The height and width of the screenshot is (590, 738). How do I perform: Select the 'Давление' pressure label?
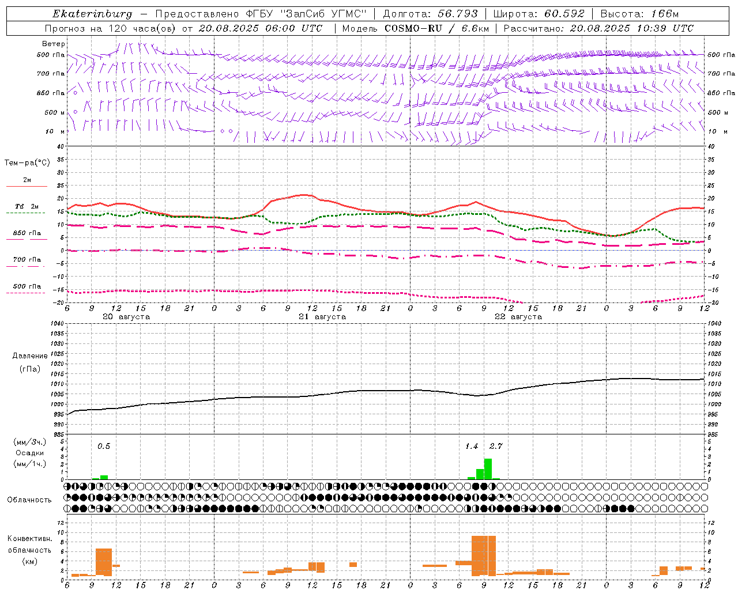pyautogui.click(x=29, y=355)
